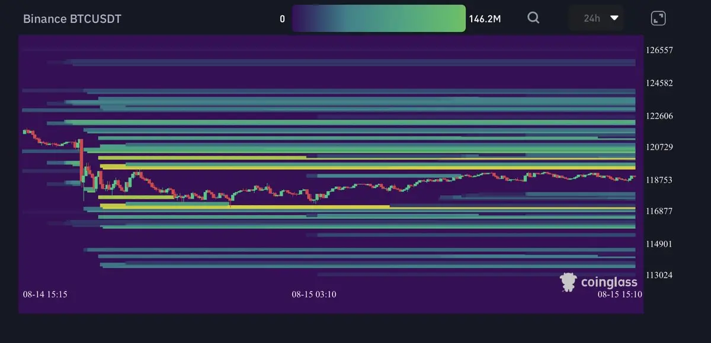Image resolution: width=711 pixels, height=343 pixels.
Task: Click the 113024 price axis label
Action: click(x=659, y=275)
